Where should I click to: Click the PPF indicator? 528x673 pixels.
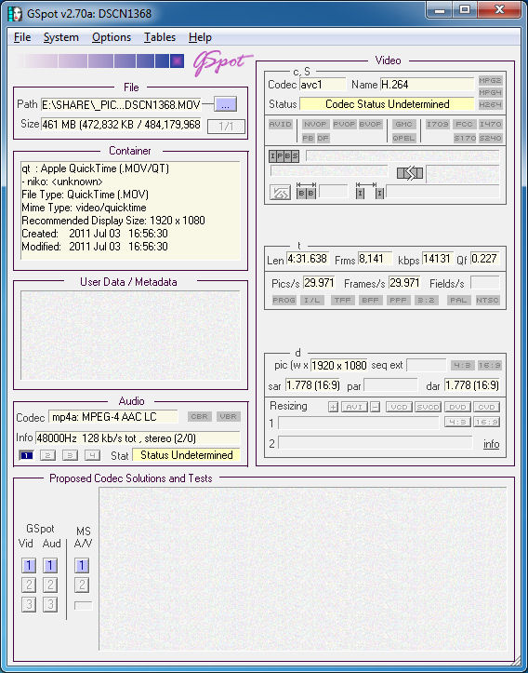click(398, 300)
